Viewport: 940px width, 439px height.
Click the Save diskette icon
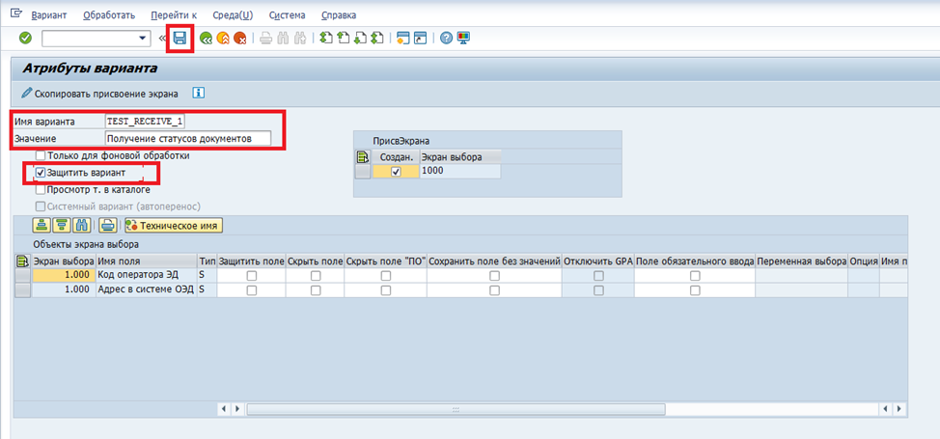pos(180,39)
